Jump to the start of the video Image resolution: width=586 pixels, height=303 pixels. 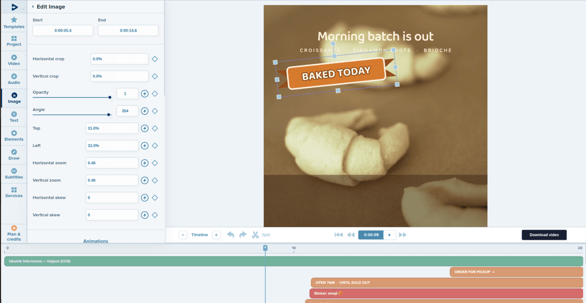tap(338, 235)
